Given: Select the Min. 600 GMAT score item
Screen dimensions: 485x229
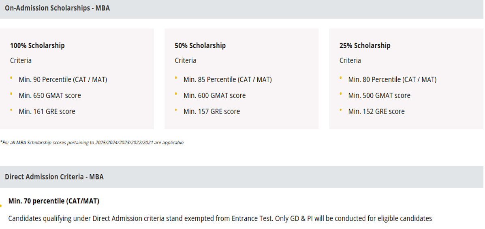Looking at the screenshot, I should 214,96.
